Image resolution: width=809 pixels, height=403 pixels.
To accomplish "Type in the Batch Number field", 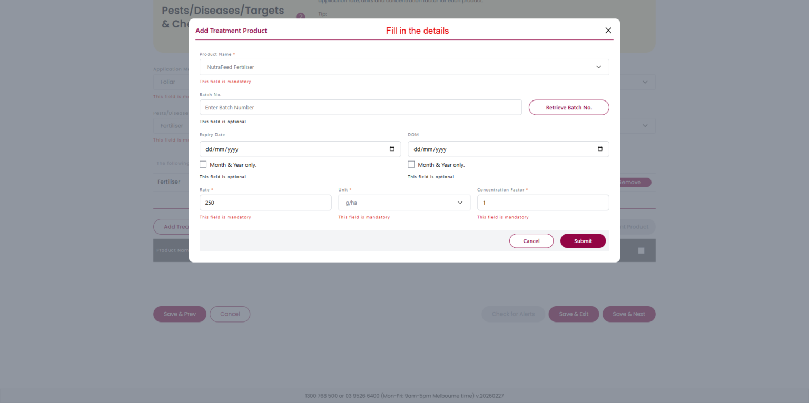I will [x=360, y=107].
